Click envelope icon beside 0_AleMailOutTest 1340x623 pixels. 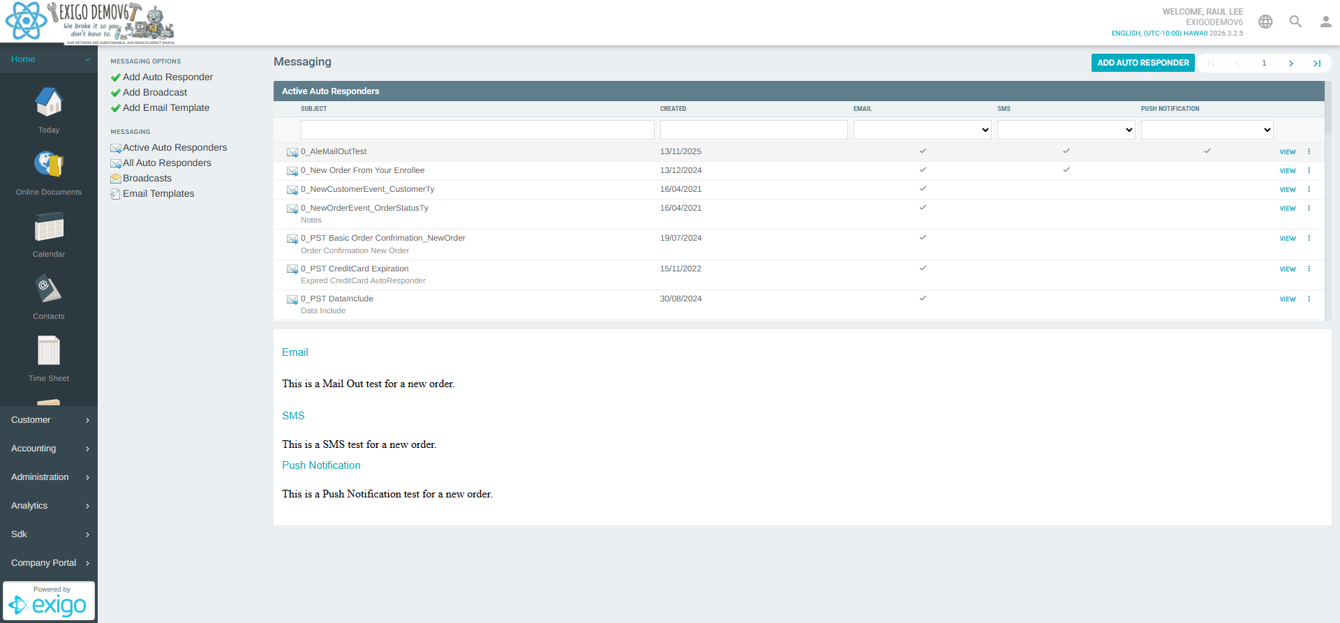coord(292,152)
